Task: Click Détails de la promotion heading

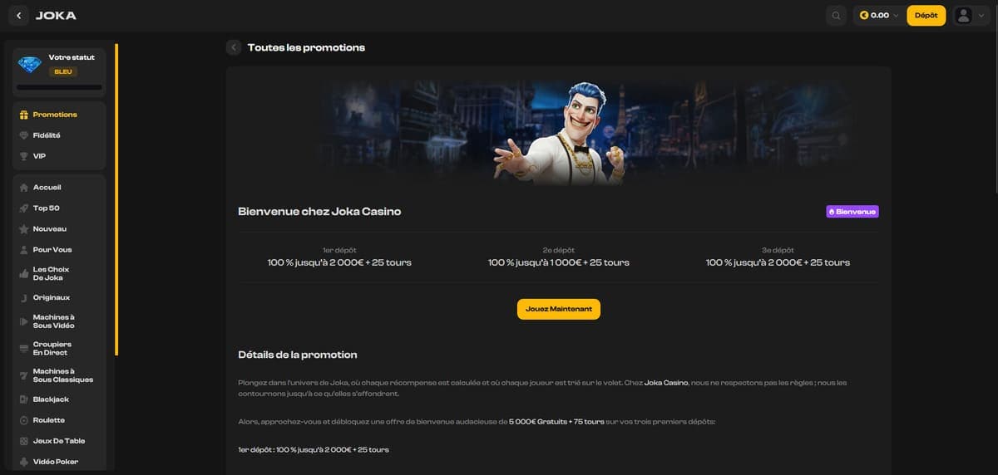Action: (298, 355)
